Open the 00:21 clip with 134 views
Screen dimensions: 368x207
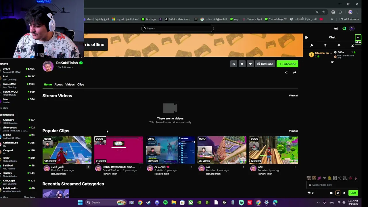click(x=67, y=150)
